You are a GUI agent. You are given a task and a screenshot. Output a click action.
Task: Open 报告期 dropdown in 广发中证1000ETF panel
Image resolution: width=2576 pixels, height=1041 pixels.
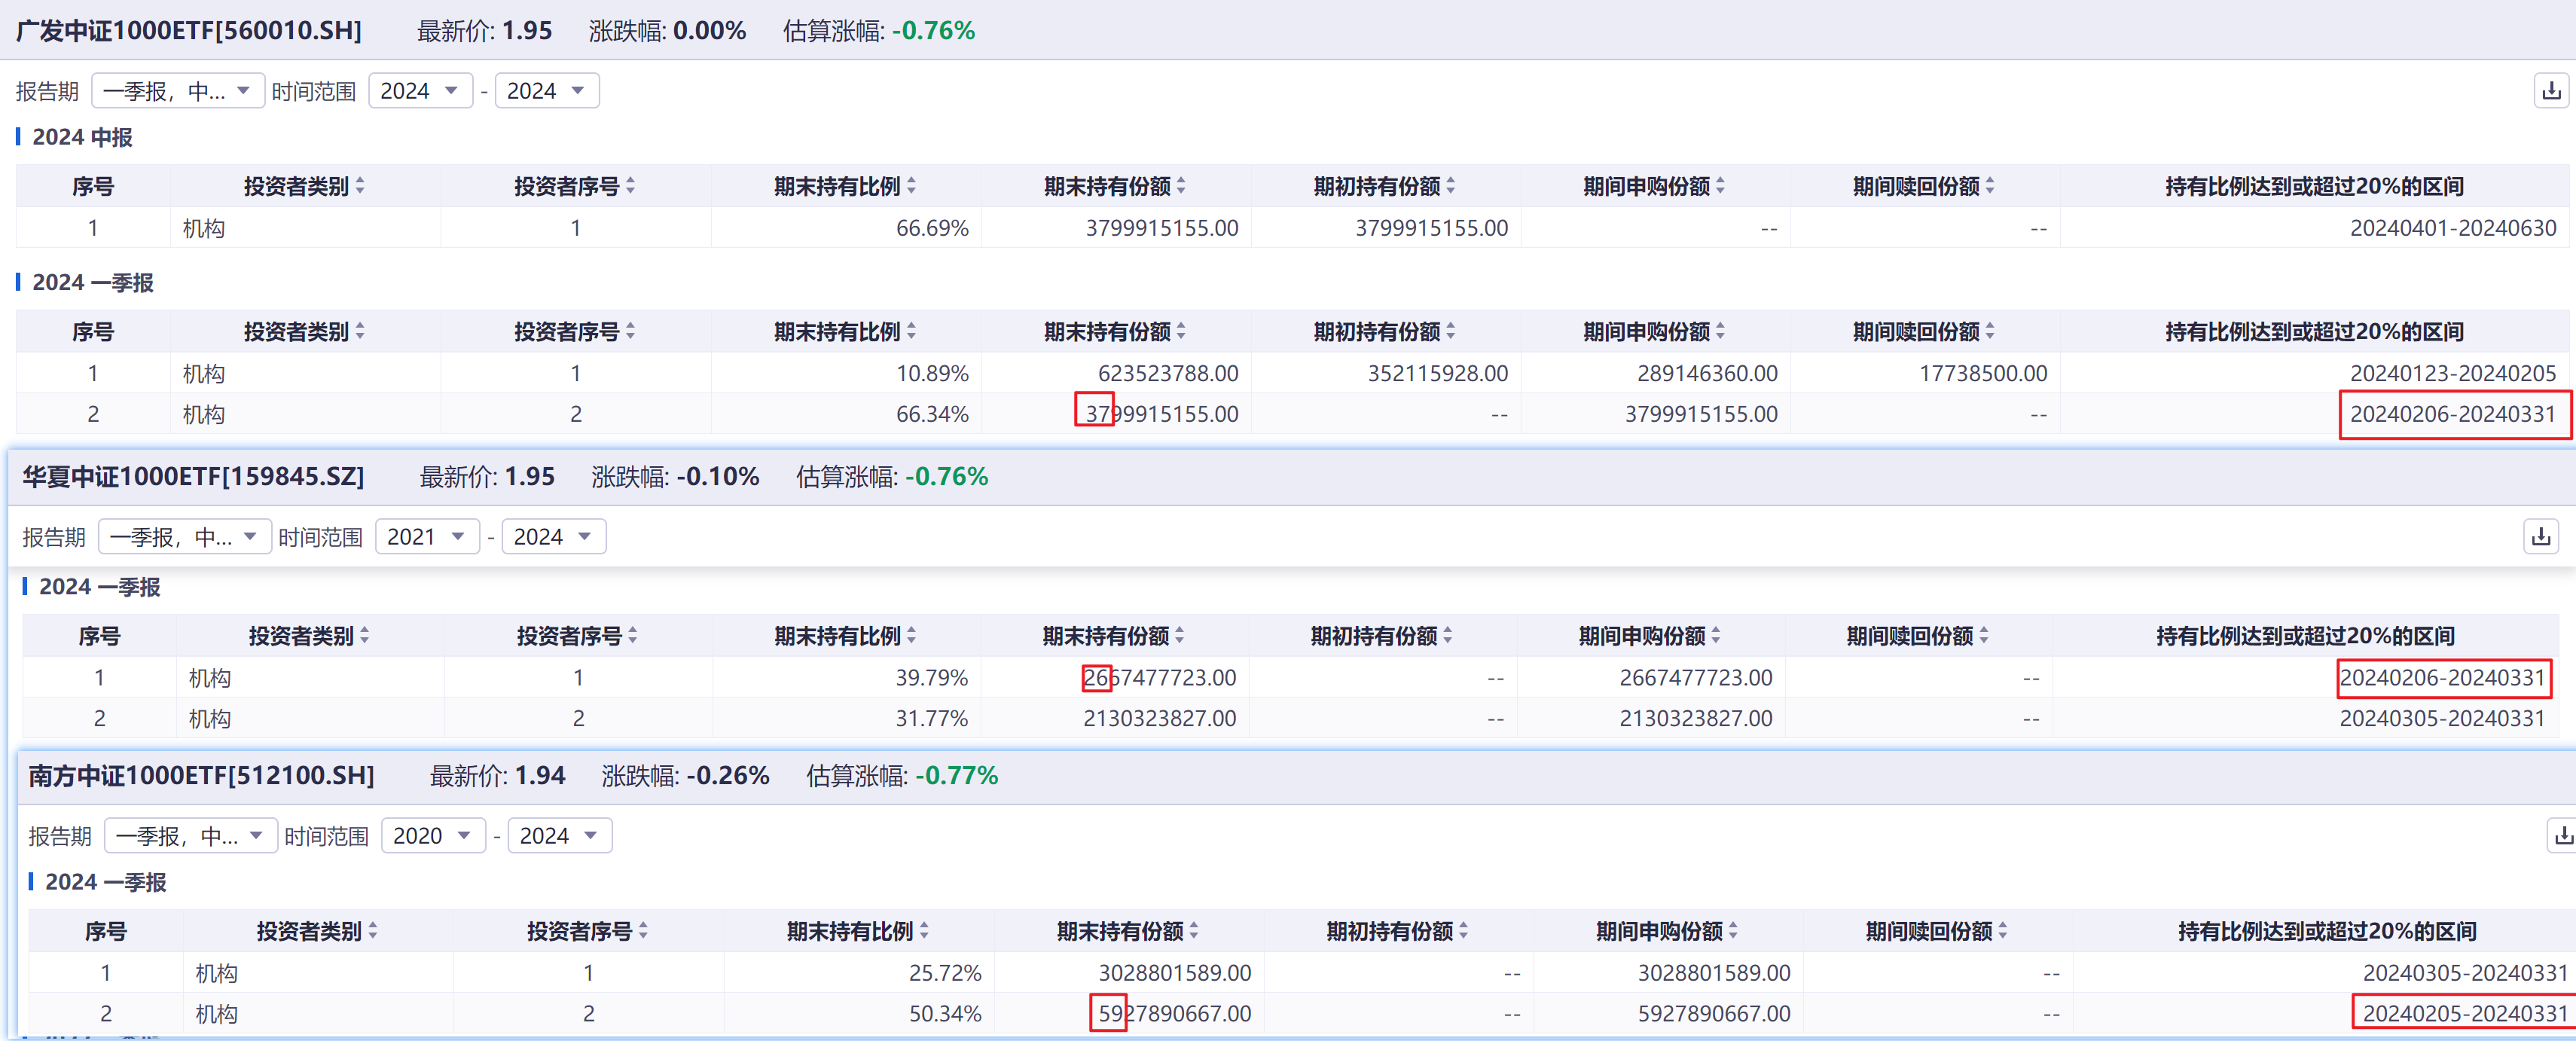pos(177,91)
